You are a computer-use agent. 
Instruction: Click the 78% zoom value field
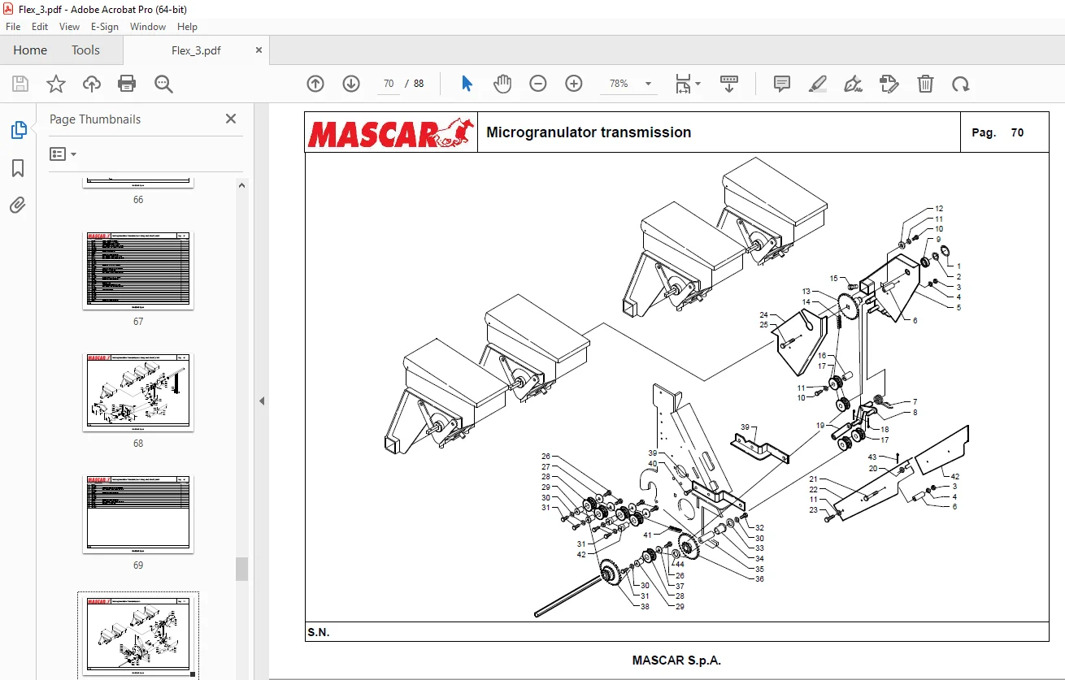pyautogui.click(x=619, y=84)
